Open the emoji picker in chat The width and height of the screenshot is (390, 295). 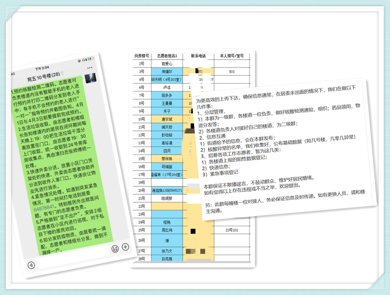(115, 249)
